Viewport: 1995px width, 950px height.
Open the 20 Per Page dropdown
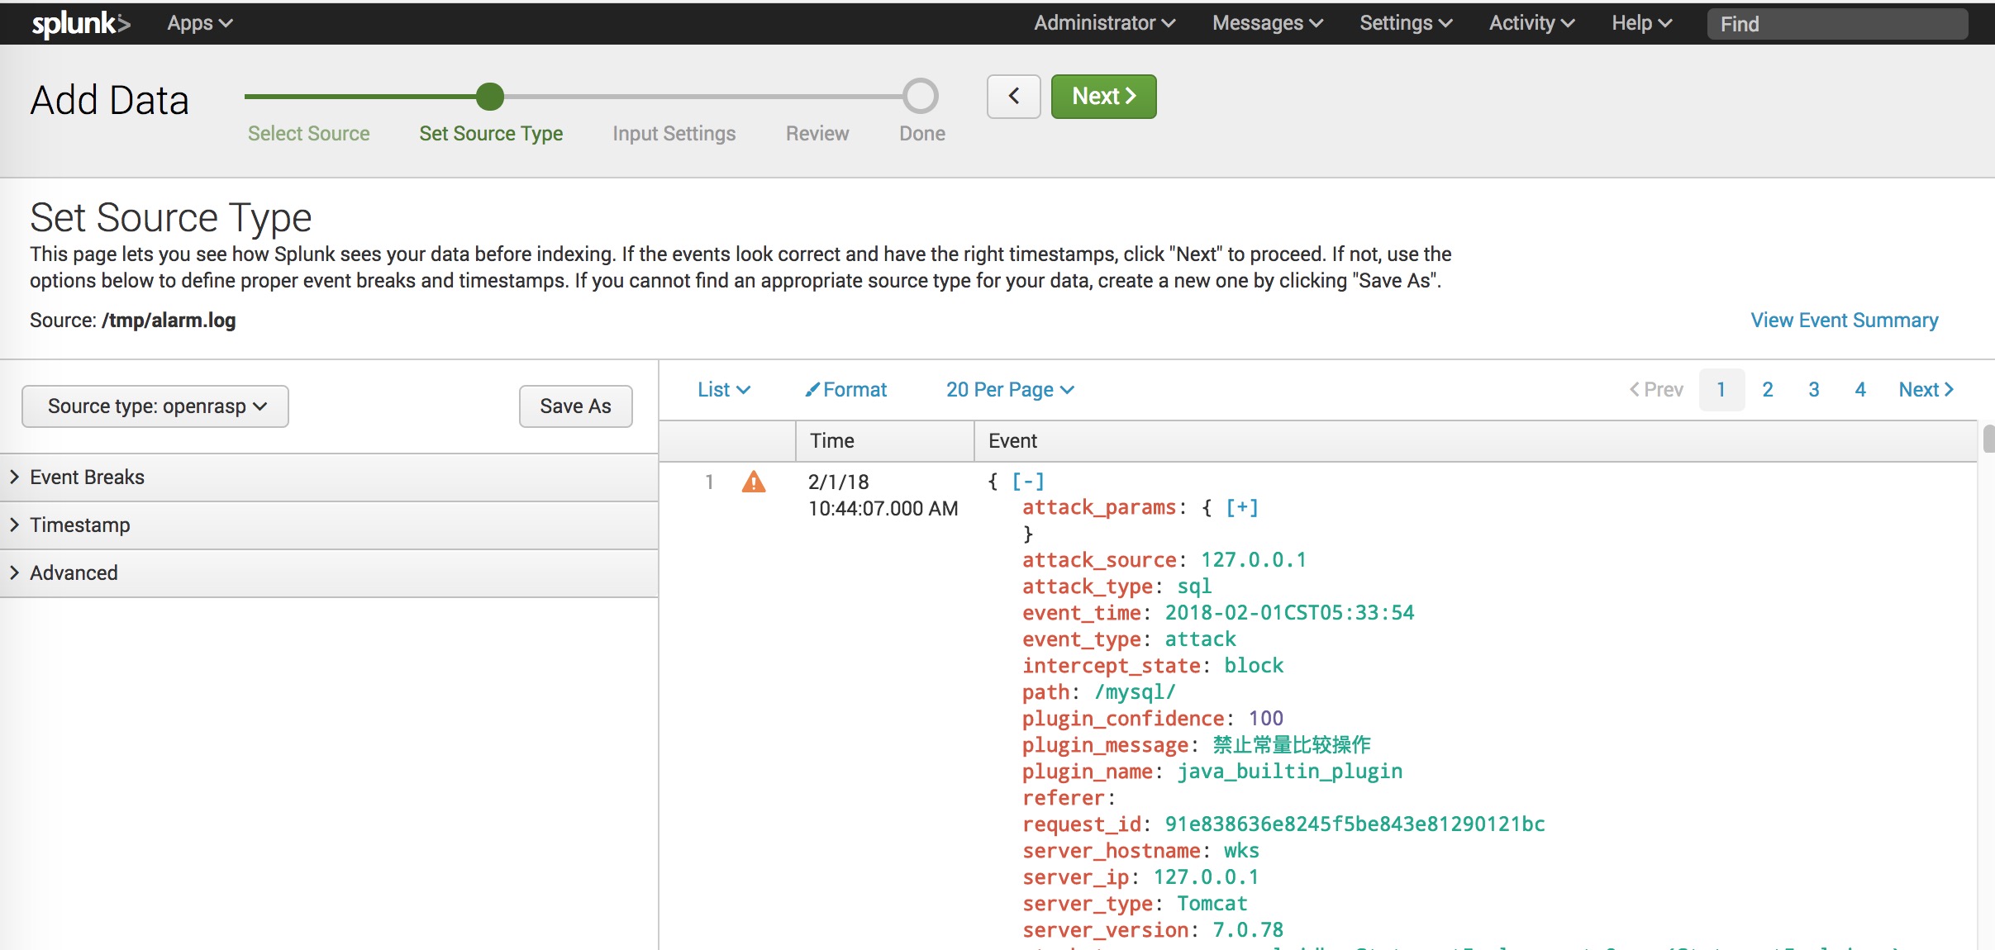(x=1009, y=390)
